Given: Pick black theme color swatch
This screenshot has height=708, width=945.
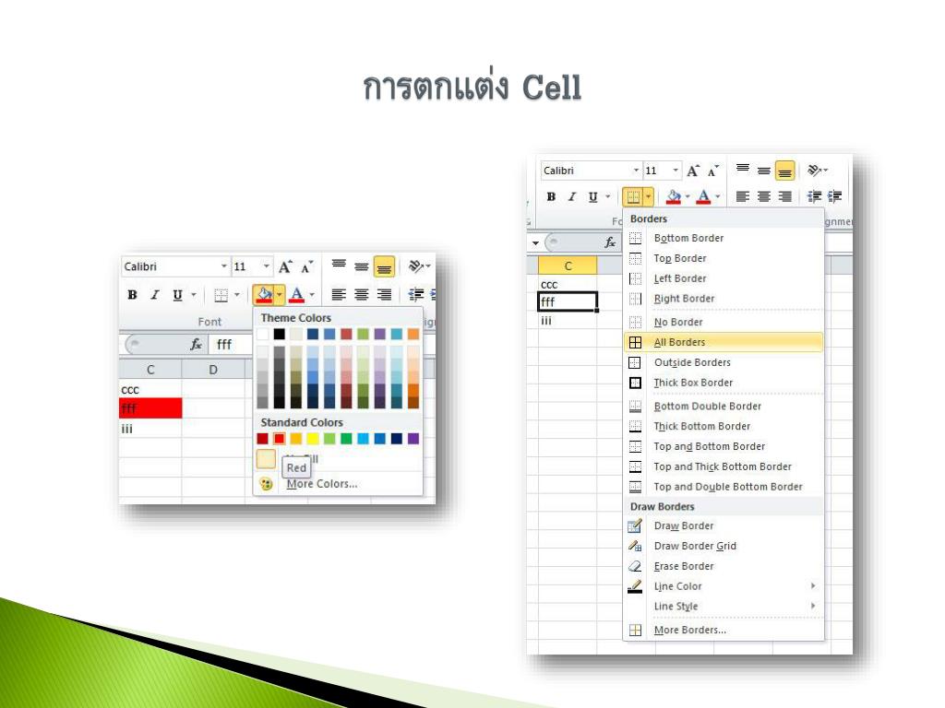Looking at the screenshot, I should coord(279,334).
